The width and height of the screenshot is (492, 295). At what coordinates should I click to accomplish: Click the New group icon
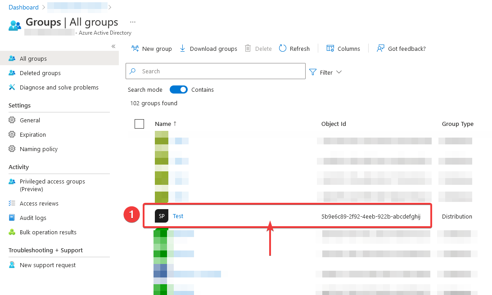click(135, 49)
